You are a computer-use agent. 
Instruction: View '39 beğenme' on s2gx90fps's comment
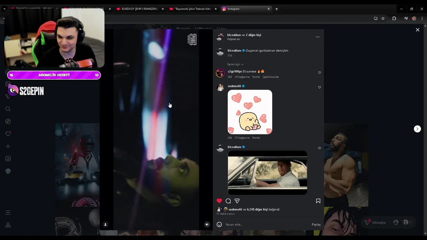(x=242, y=77)
